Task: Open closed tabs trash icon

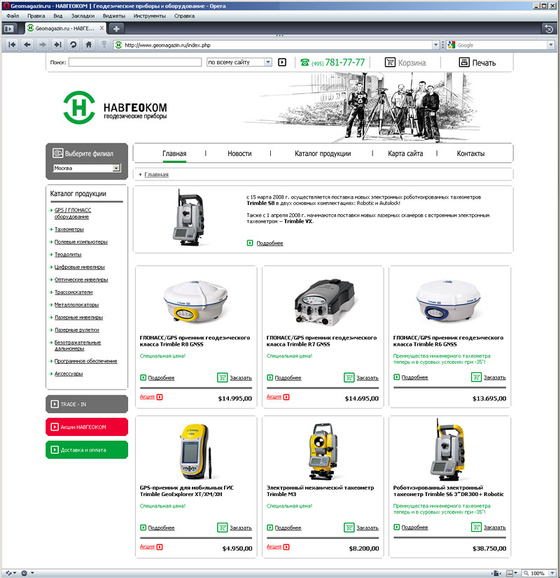Action: tap(549, 29)
